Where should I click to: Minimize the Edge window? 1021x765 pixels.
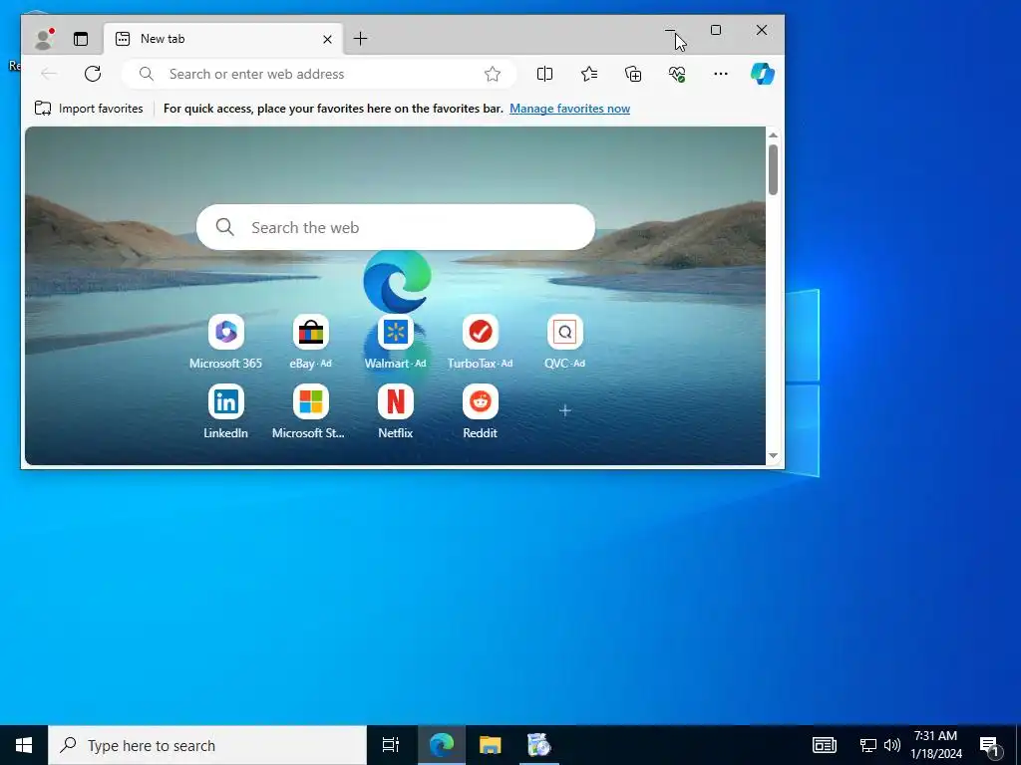pos(670,30)
